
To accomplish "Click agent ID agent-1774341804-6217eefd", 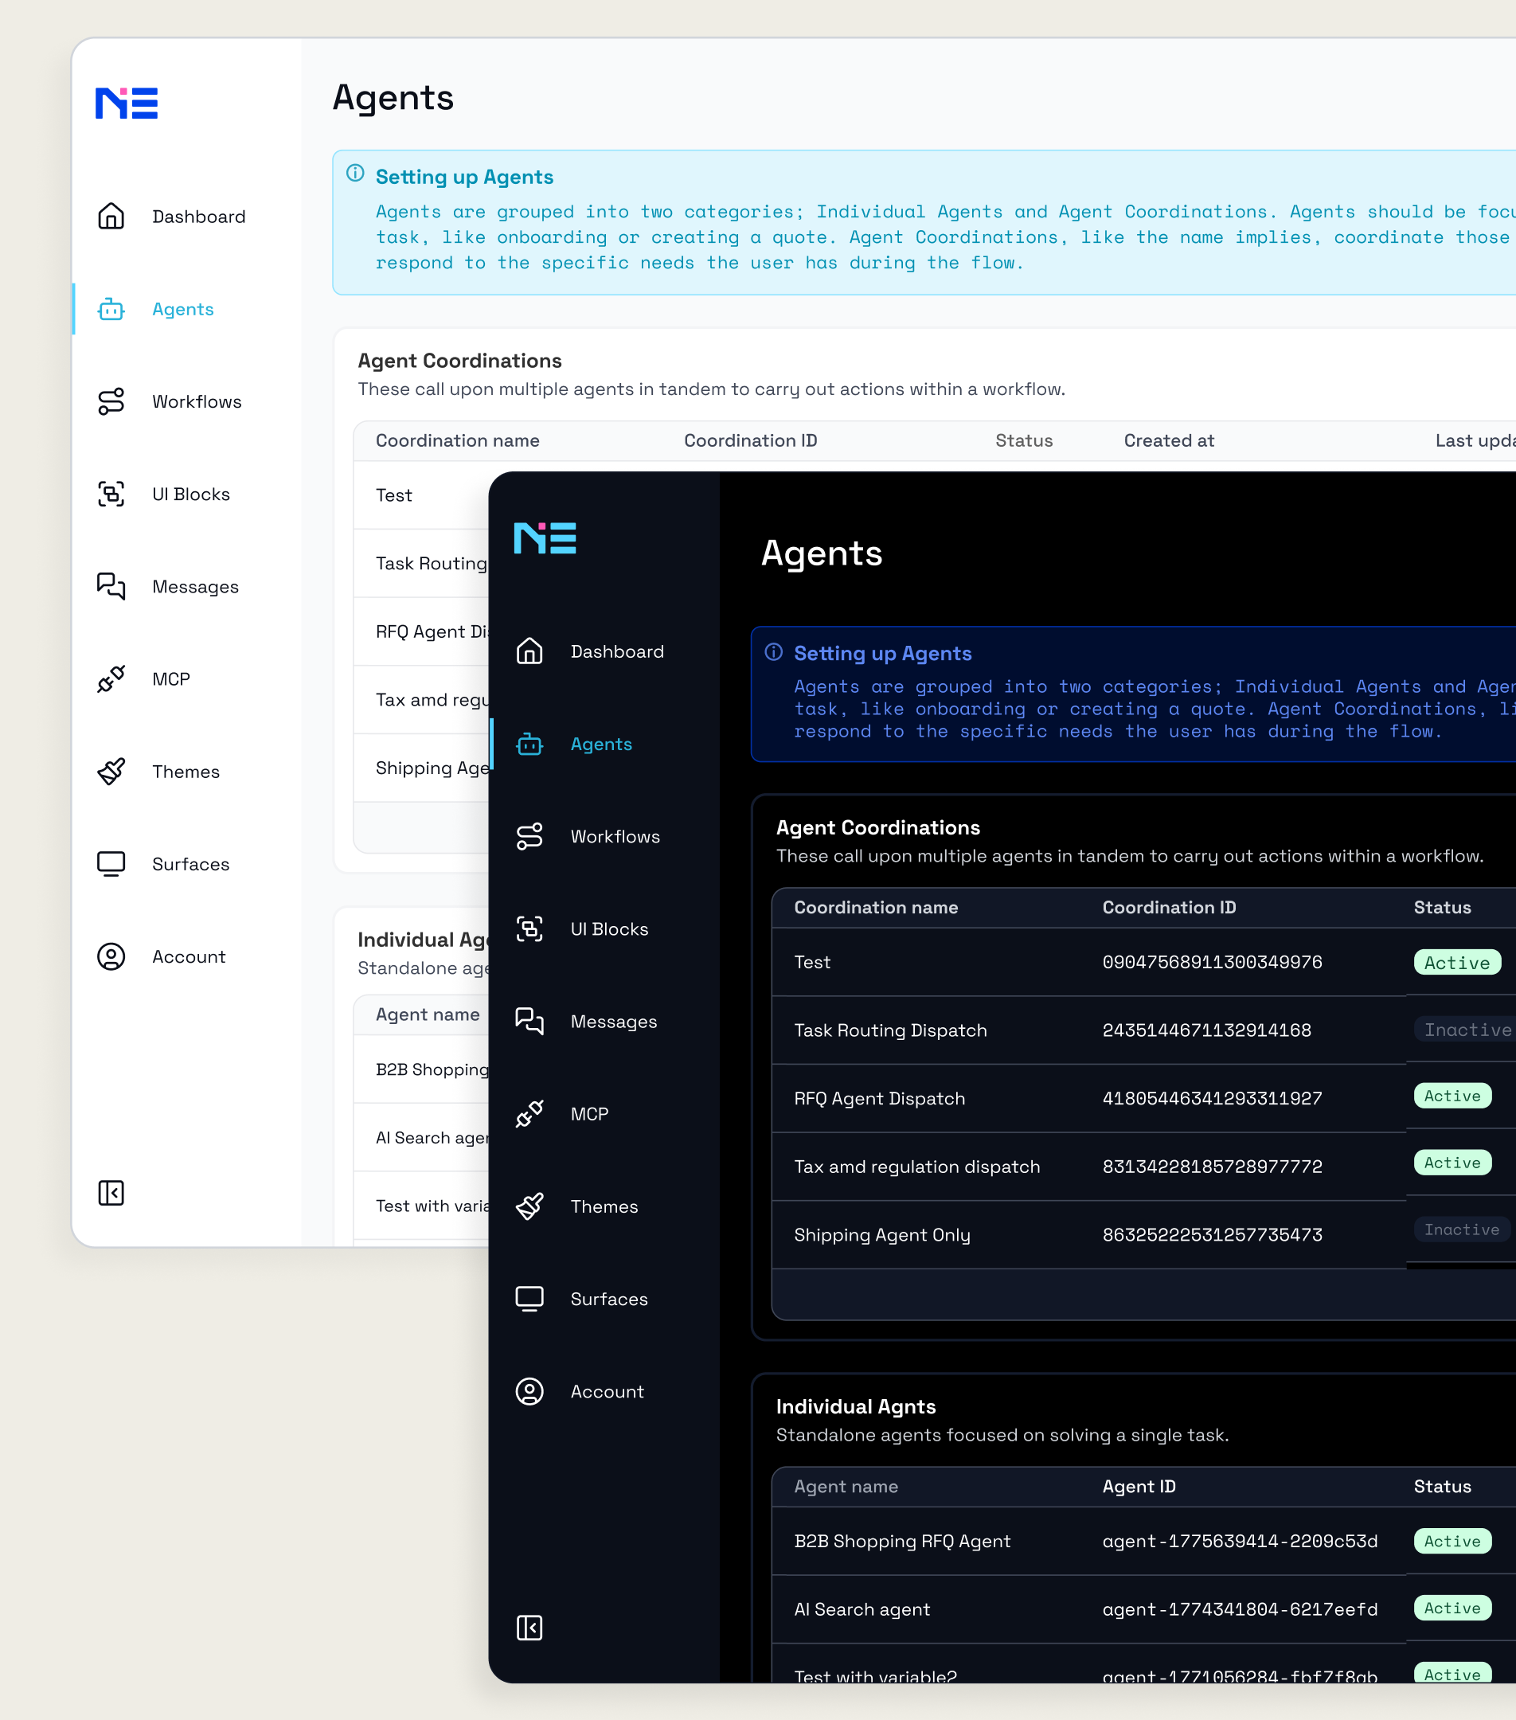I will [x=1239, y=1609].
